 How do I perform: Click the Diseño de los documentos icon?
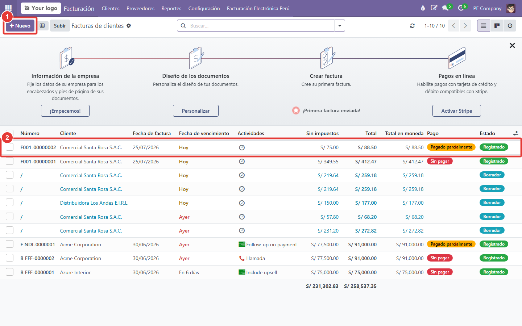(196, 58)
